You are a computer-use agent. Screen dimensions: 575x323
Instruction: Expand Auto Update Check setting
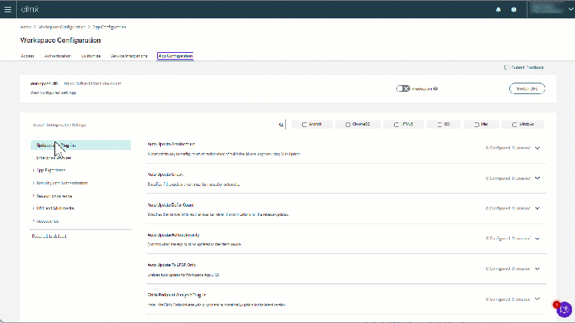[x=537, y=178]
